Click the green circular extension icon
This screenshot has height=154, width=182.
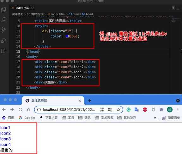click(129, 110)
